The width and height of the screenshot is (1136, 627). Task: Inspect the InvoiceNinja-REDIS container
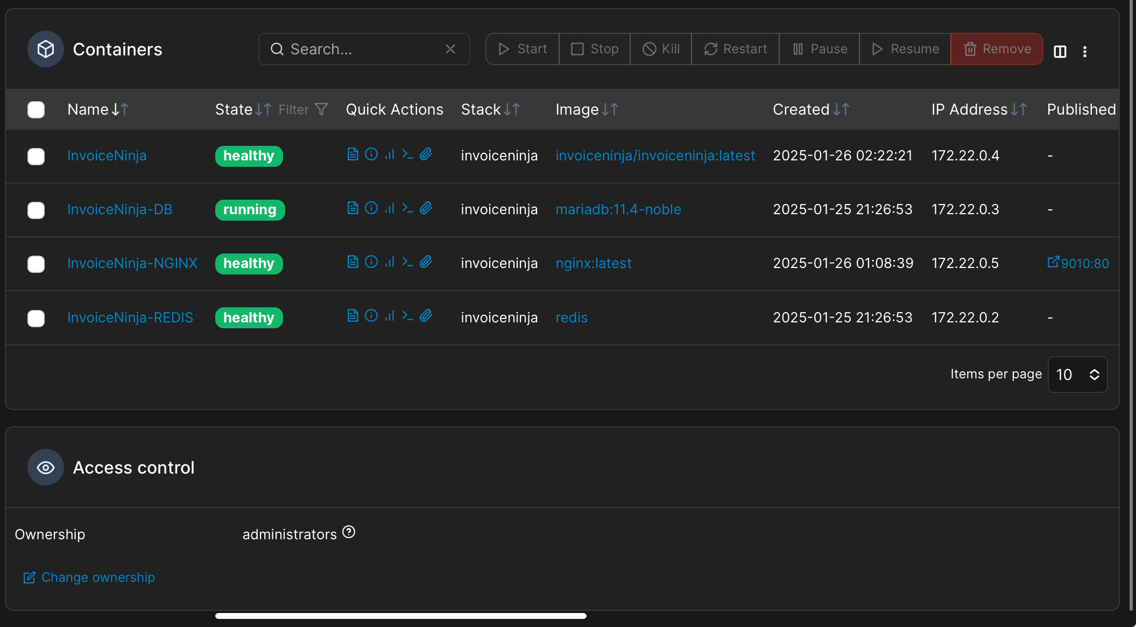371,316
